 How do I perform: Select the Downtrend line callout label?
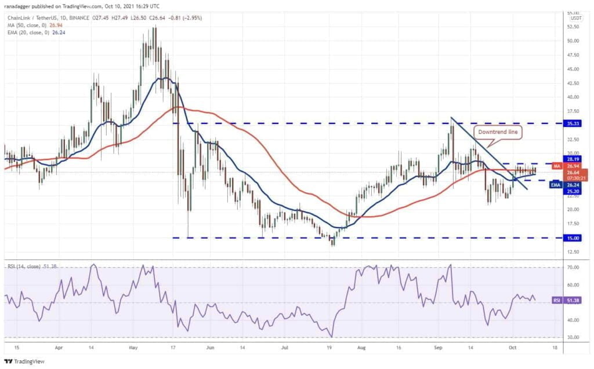click(x=498, y=132)
